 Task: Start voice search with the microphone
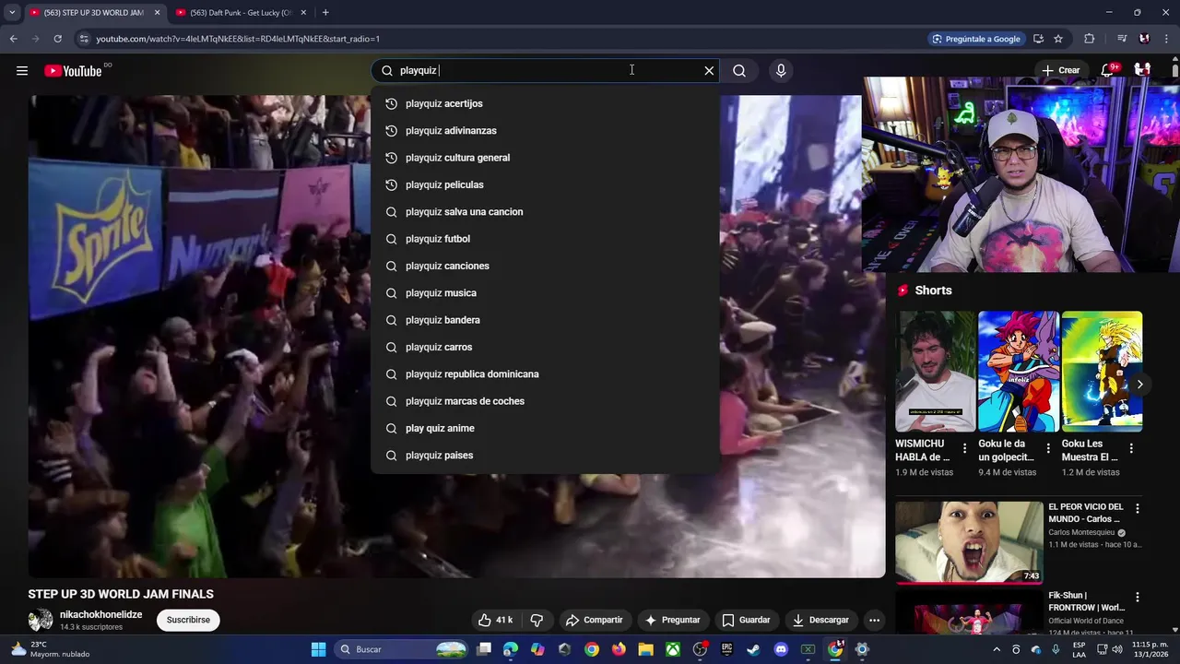(x=781, y=71)
